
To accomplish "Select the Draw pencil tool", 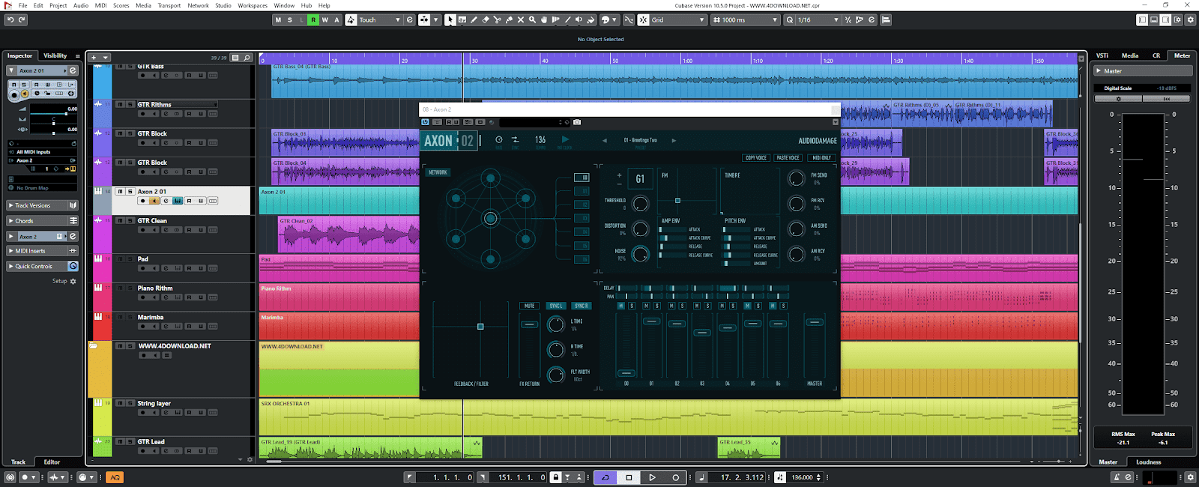I will pos(474,20).
